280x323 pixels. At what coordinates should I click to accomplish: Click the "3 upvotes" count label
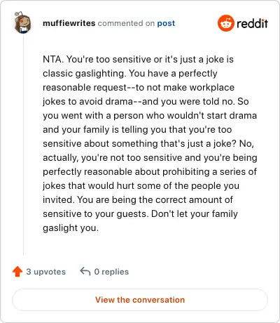click(46, 272)
